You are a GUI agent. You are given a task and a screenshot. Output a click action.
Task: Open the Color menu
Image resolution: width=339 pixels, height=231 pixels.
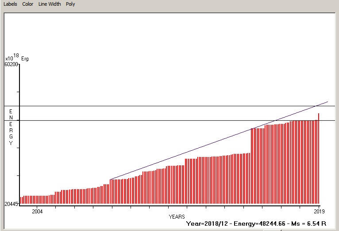28,4
